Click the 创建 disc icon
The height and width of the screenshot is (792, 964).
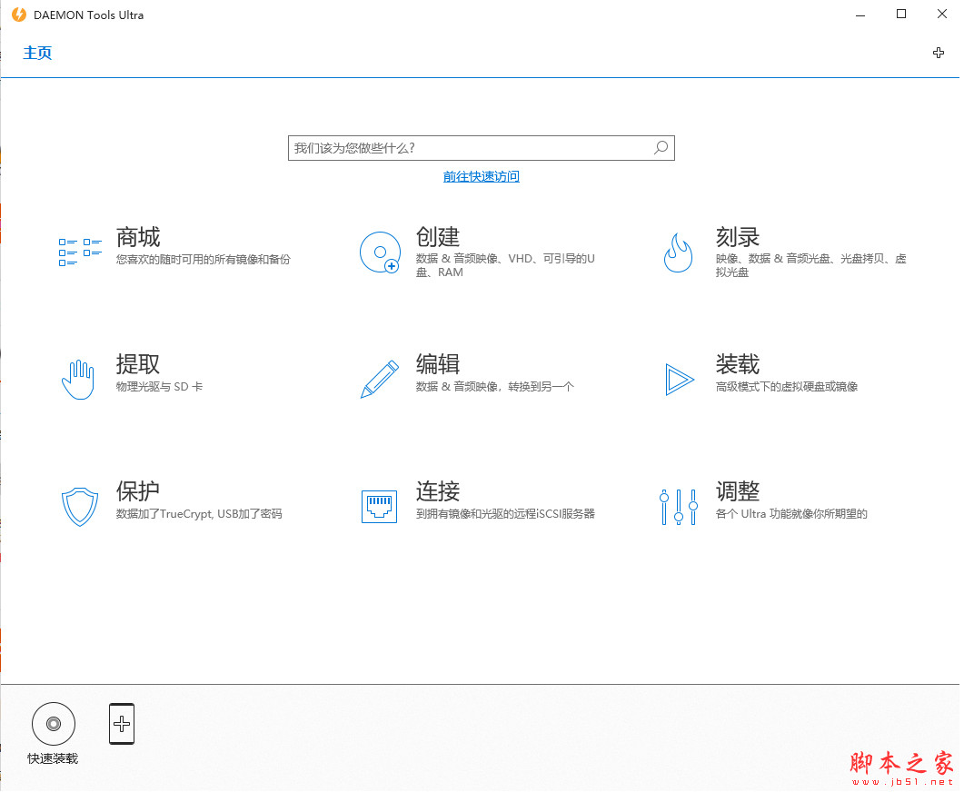click(x=379, y=252)
